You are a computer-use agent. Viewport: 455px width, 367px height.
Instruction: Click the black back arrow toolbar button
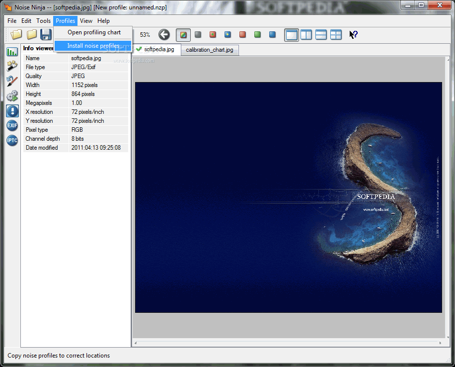click(164, 35)
